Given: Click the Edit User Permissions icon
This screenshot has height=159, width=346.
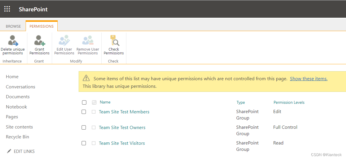Looking at the screenshot, I should click(64, 40).
